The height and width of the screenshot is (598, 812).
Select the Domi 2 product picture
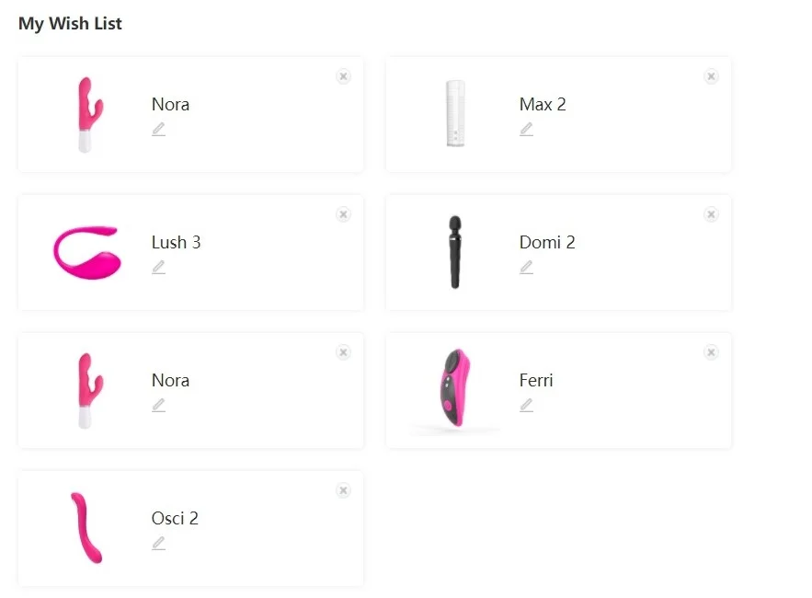coord(454,252)
